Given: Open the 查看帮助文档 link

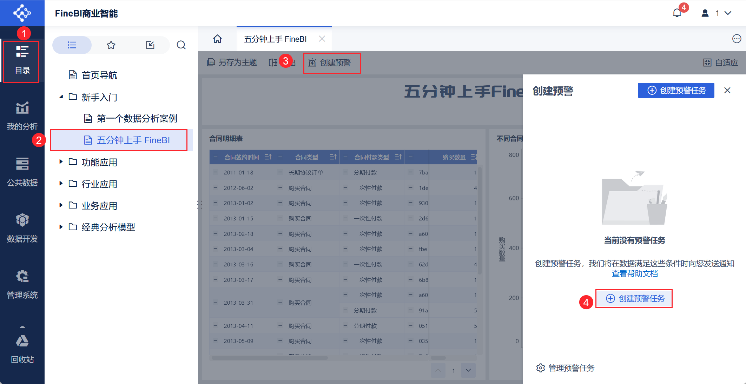Looking at the screenshot, I should tap(634, 274).
